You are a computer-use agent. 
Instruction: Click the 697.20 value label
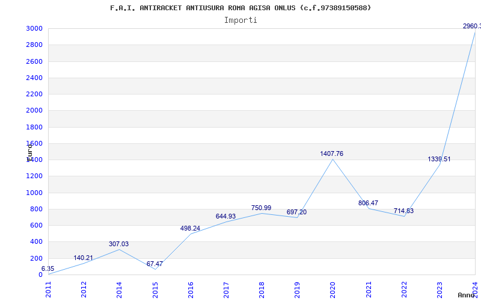[296, 212]
